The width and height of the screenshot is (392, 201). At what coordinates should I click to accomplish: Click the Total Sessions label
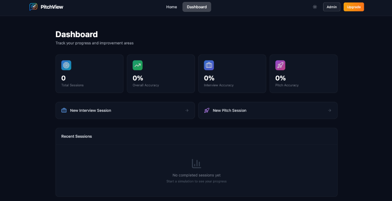[x=72, y=85]
